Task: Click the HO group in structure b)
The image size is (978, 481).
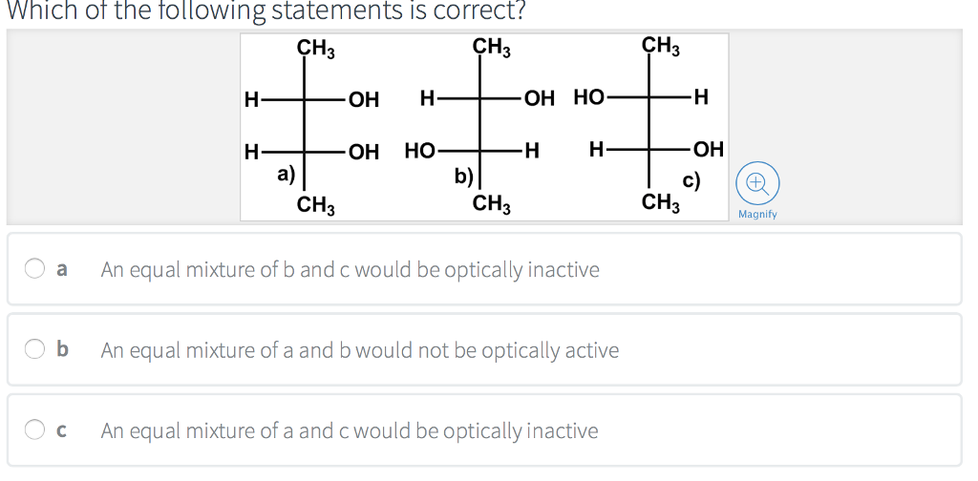Action: click(x=420, y=150)
